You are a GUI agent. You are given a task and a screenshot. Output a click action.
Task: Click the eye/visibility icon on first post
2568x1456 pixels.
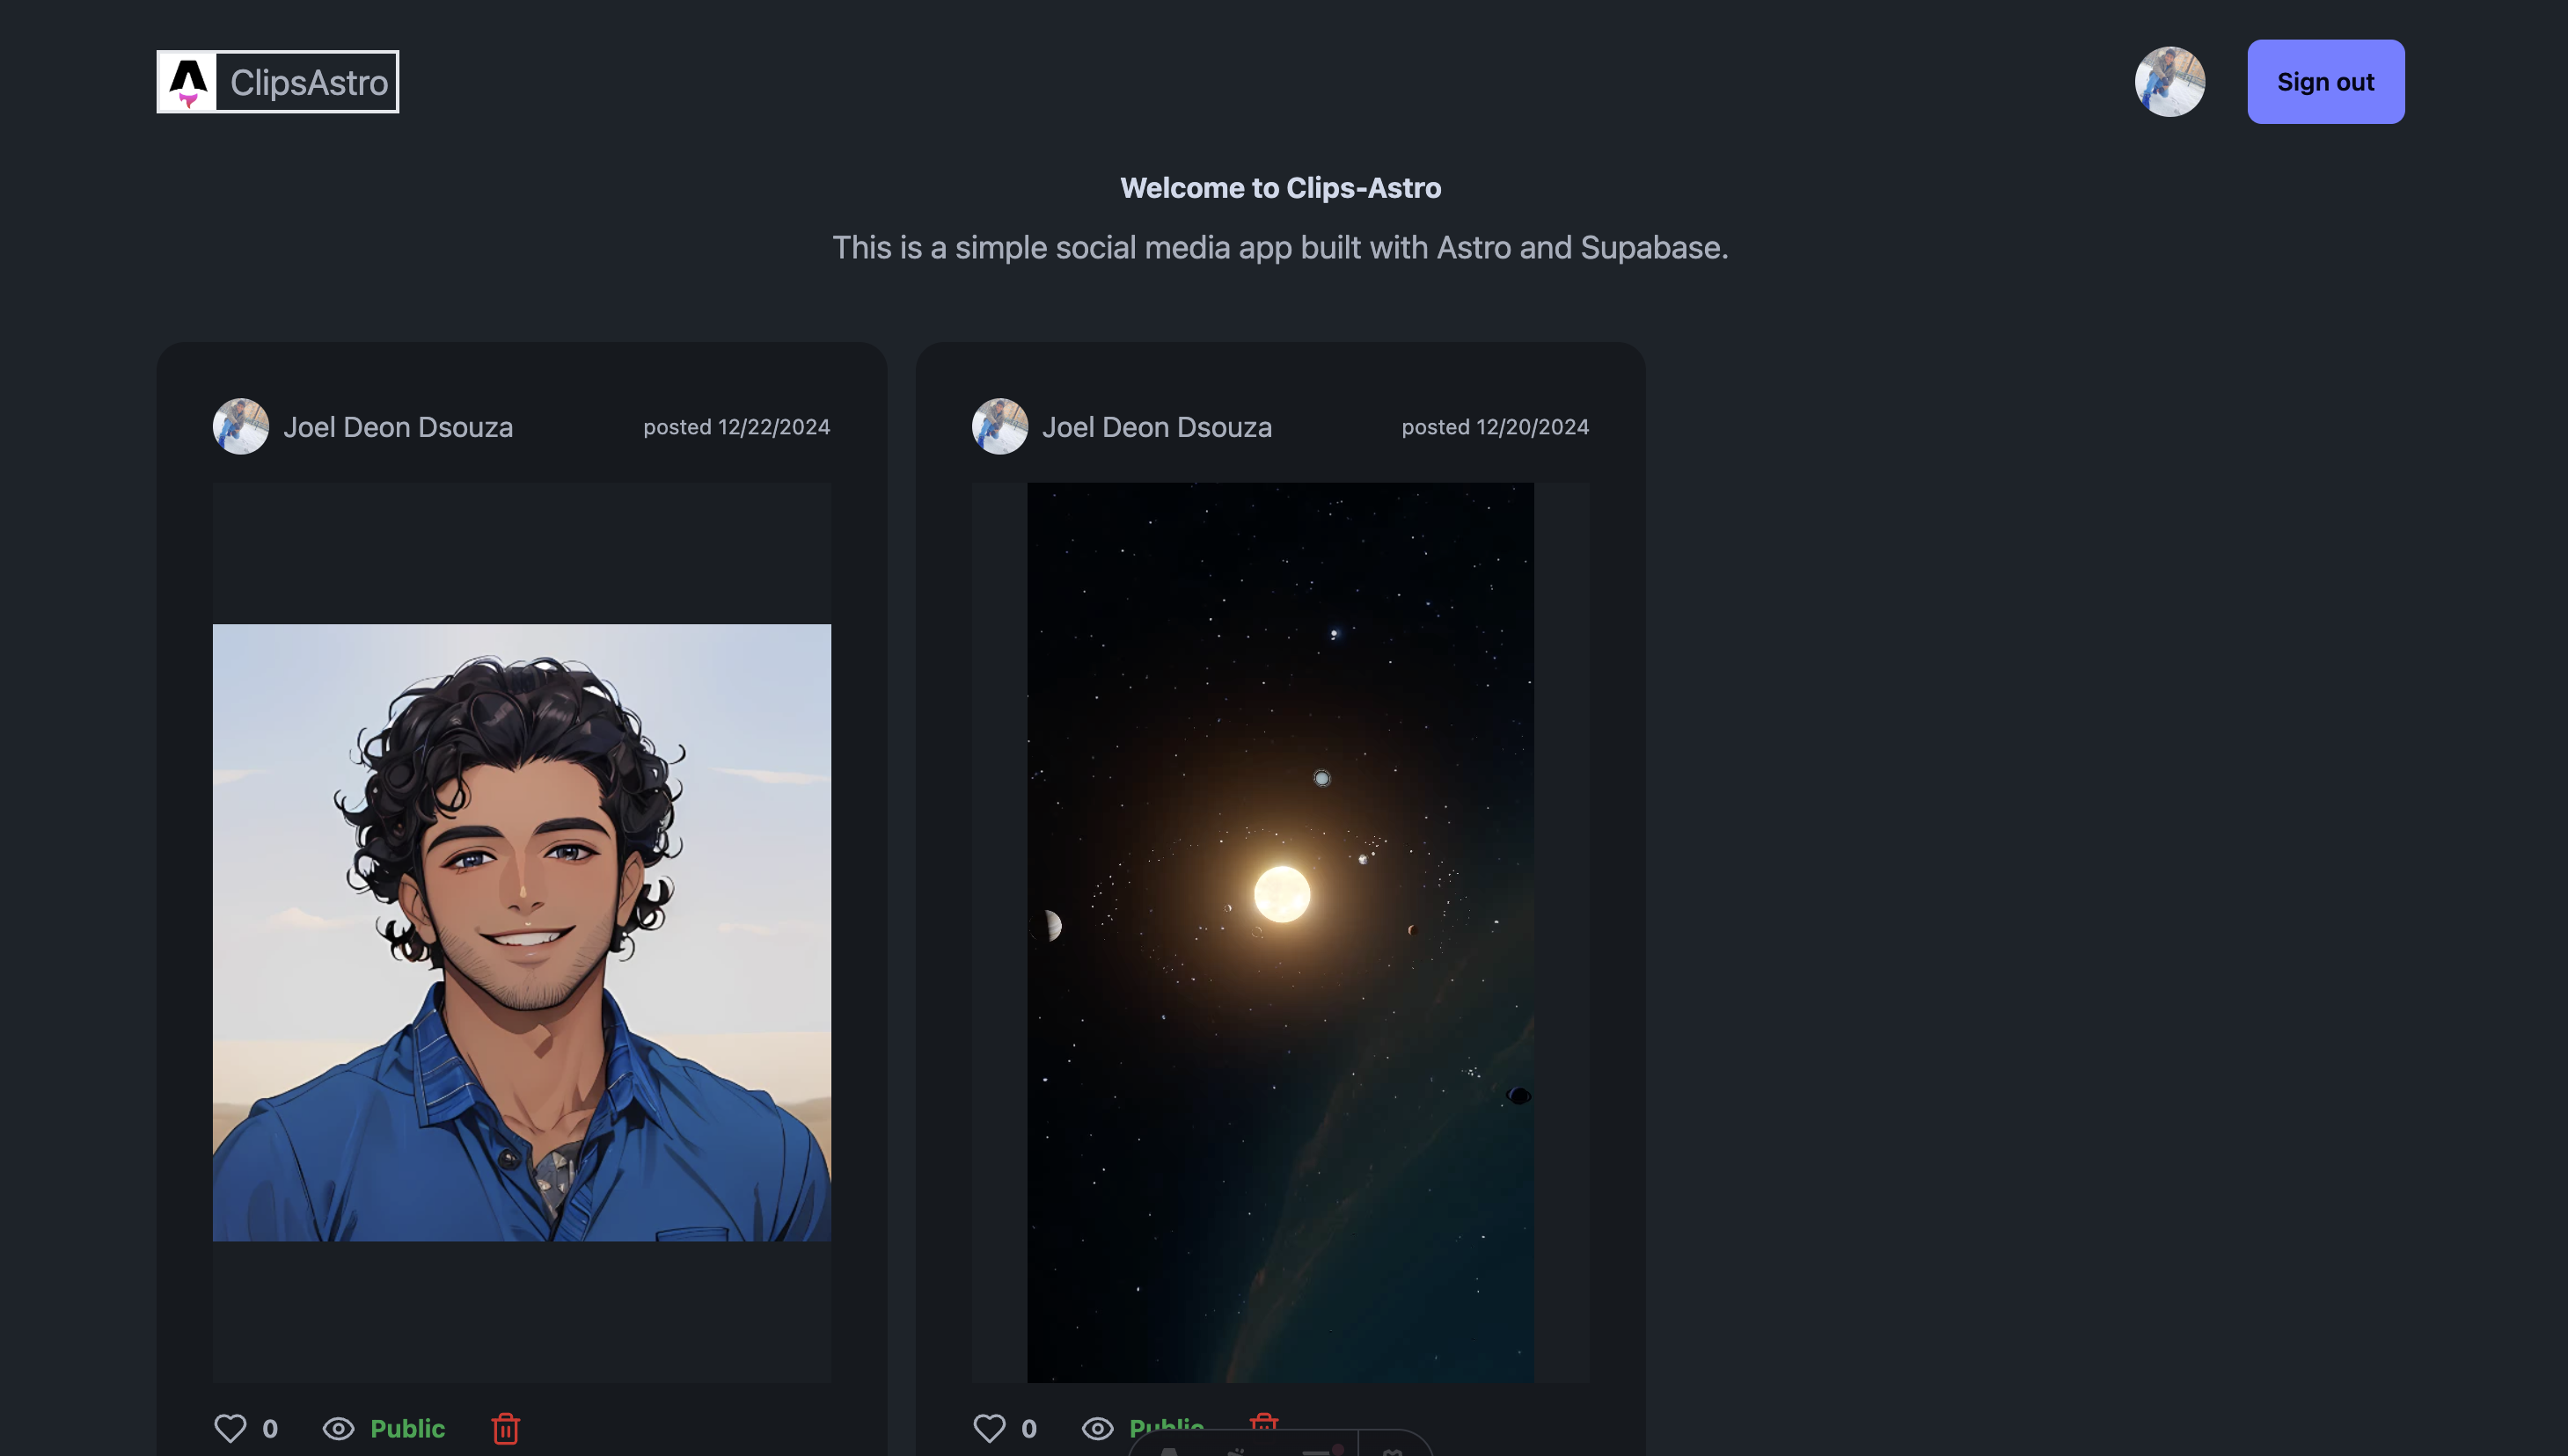(337, 1428)
